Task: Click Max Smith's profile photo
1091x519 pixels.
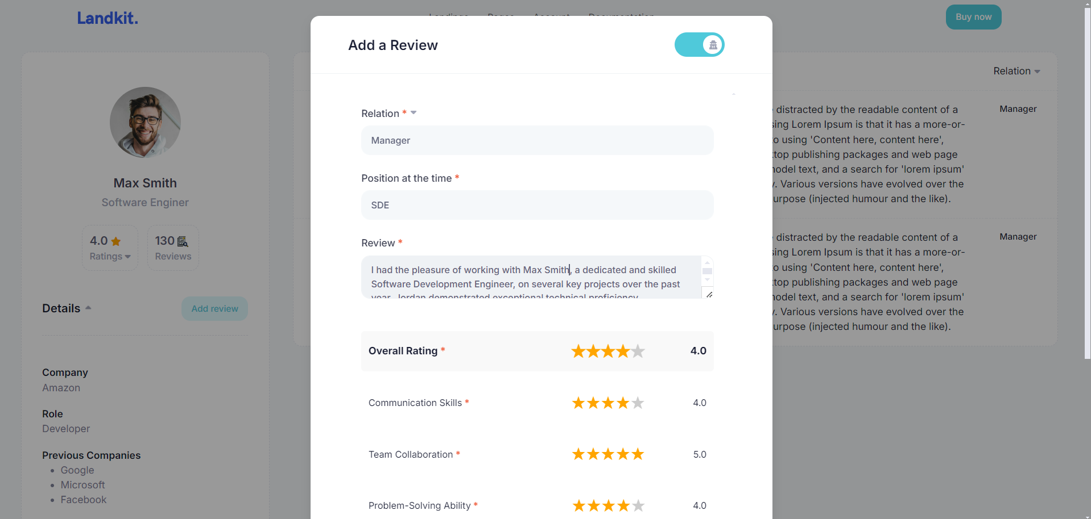Action: click(145, 122)
